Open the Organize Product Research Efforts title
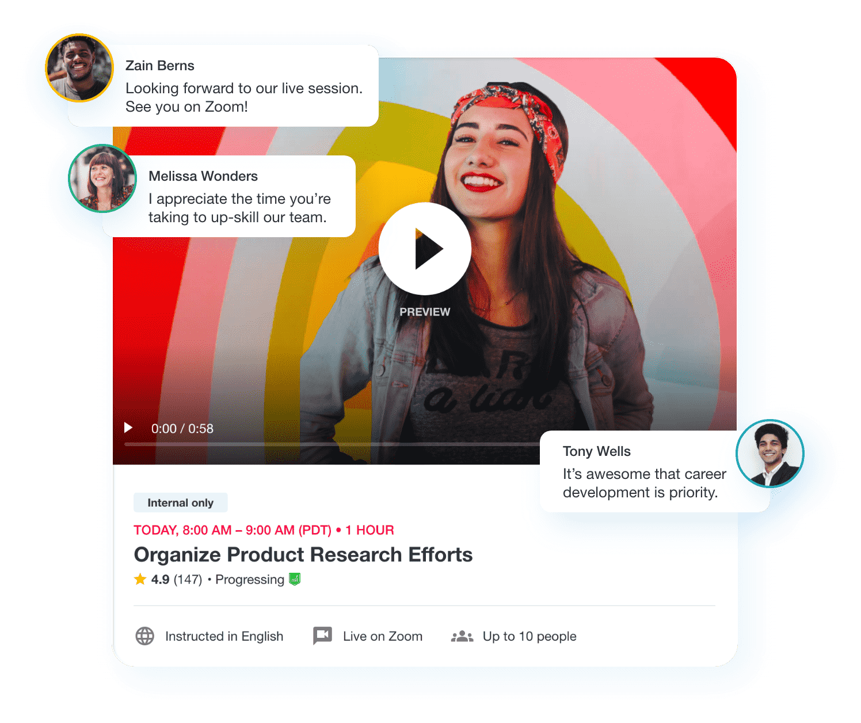Screen dimensions: 861x723 pyautogui.click(x=303, y=554)
